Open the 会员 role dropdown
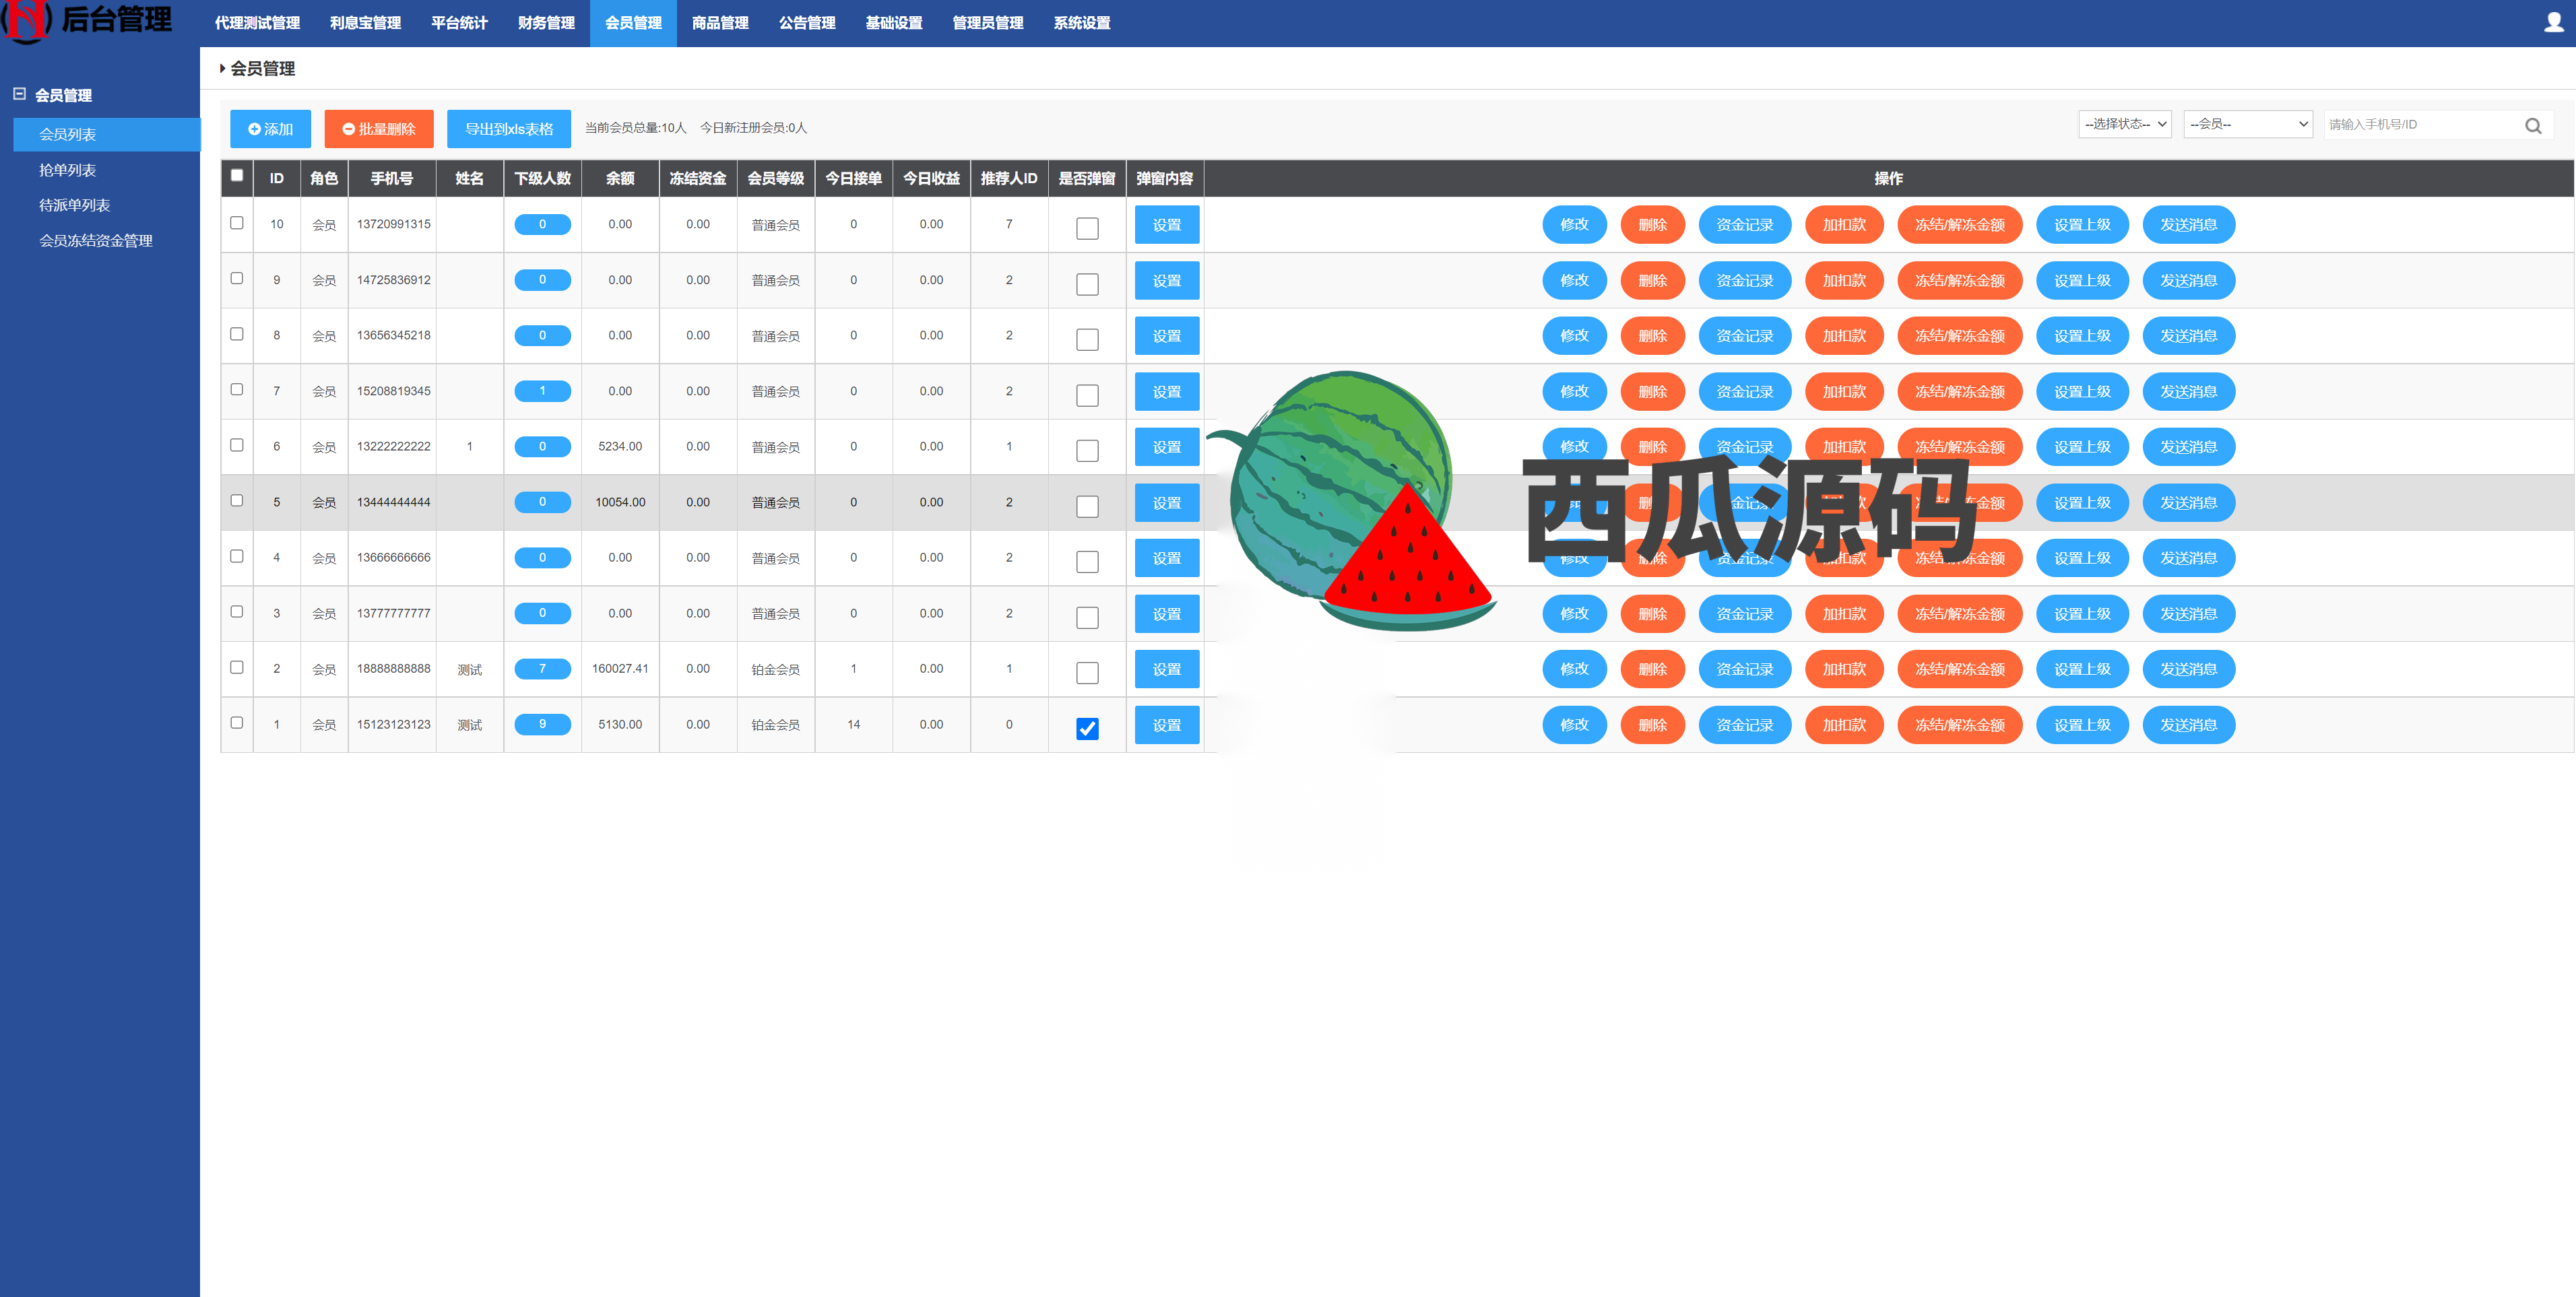The image size is (2576, 1297). [x=2248, y=124]
